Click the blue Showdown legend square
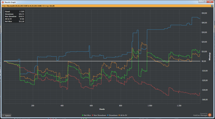215x119 pixels. click(x=108, y=115)
